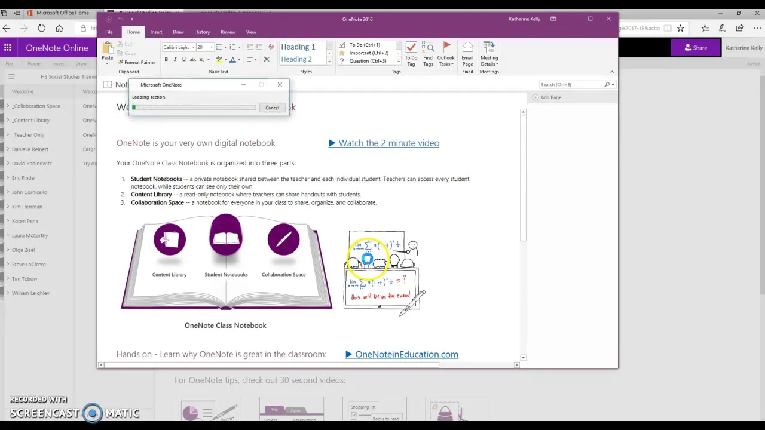Toggle italic formatting

pyautogui.click(x=175, y=59)
